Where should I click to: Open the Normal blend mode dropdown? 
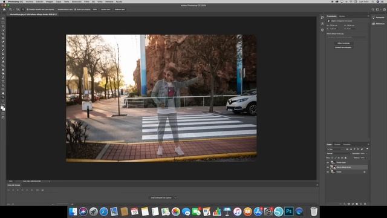339,153
